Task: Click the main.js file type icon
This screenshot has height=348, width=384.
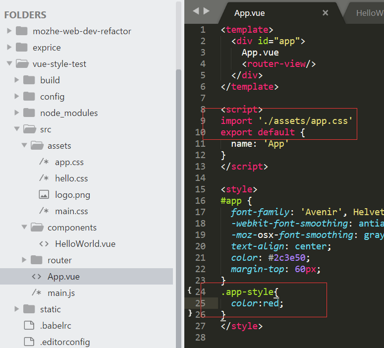Action: (x=37, y=292)
